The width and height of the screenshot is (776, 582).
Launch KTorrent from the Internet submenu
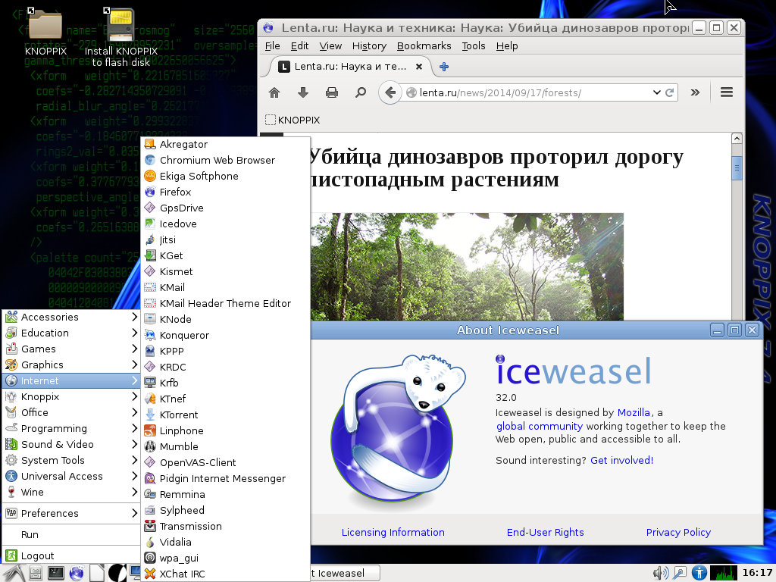(x=226, y=415)
